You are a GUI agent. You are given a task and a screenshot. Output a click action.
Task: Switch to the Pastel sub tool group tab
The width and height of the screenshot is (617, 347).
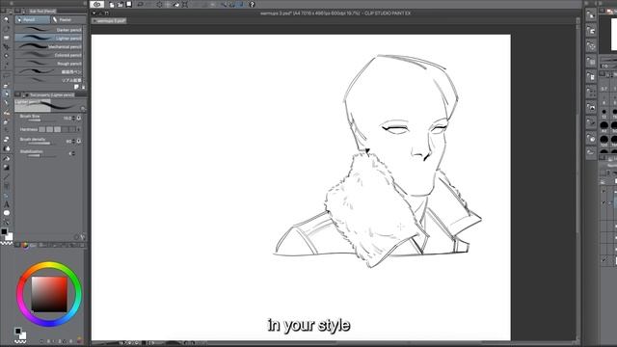(67, 19)
